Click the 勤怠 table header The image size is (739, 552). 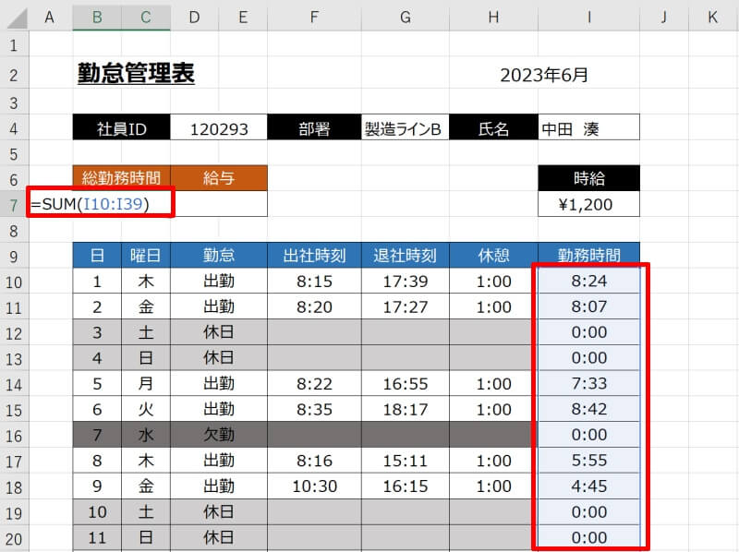219,256
